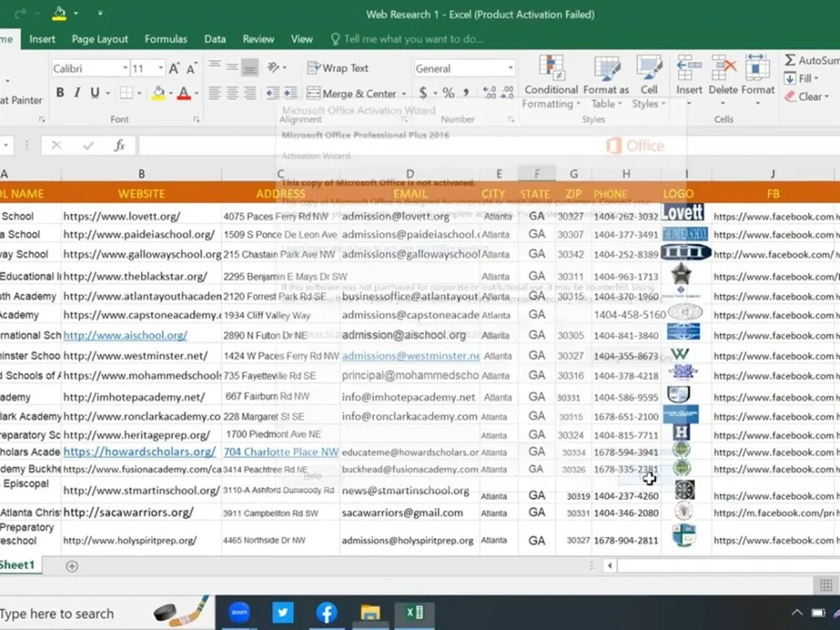The height and width of the screenshot is (630, 840).
Task: Click Merge & Center button
Action: click(x=351, y=93)
